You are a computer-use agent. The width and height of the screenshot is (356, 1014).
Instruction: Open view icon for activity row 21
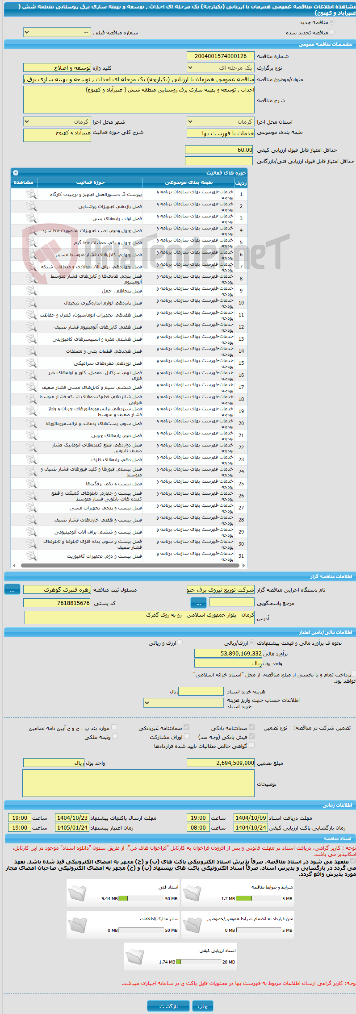click(x=31, y=435)
